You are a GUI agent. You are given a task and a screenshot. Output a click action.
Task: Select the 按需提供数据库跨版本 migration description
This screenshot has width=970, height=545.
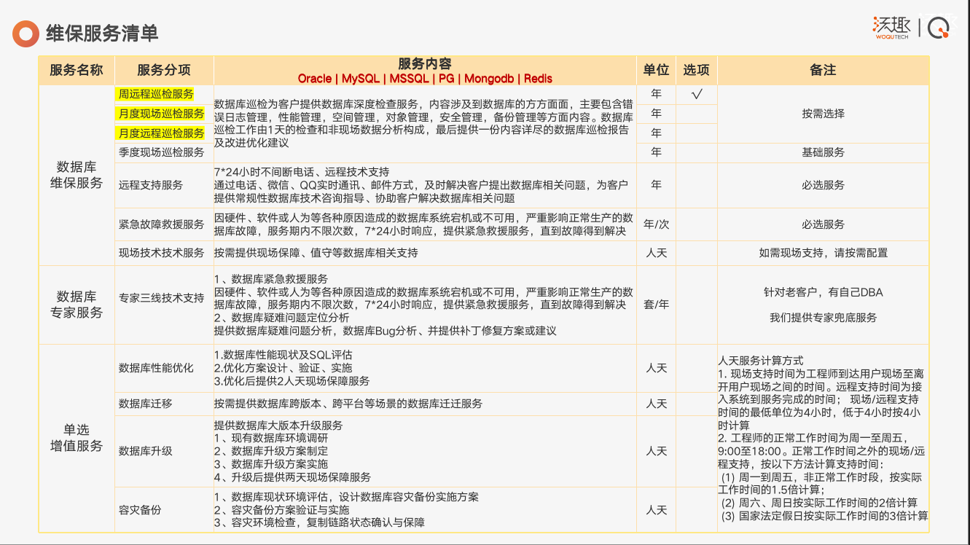pyautogui.click(x=348, y=404)
